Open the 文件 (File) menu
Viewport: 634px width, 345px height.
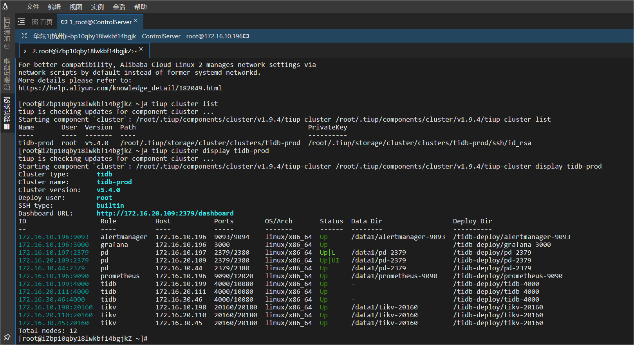click(33, 7)
